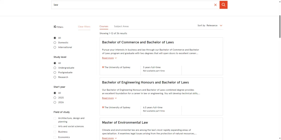Select 2026 start year

pos(55,102)
